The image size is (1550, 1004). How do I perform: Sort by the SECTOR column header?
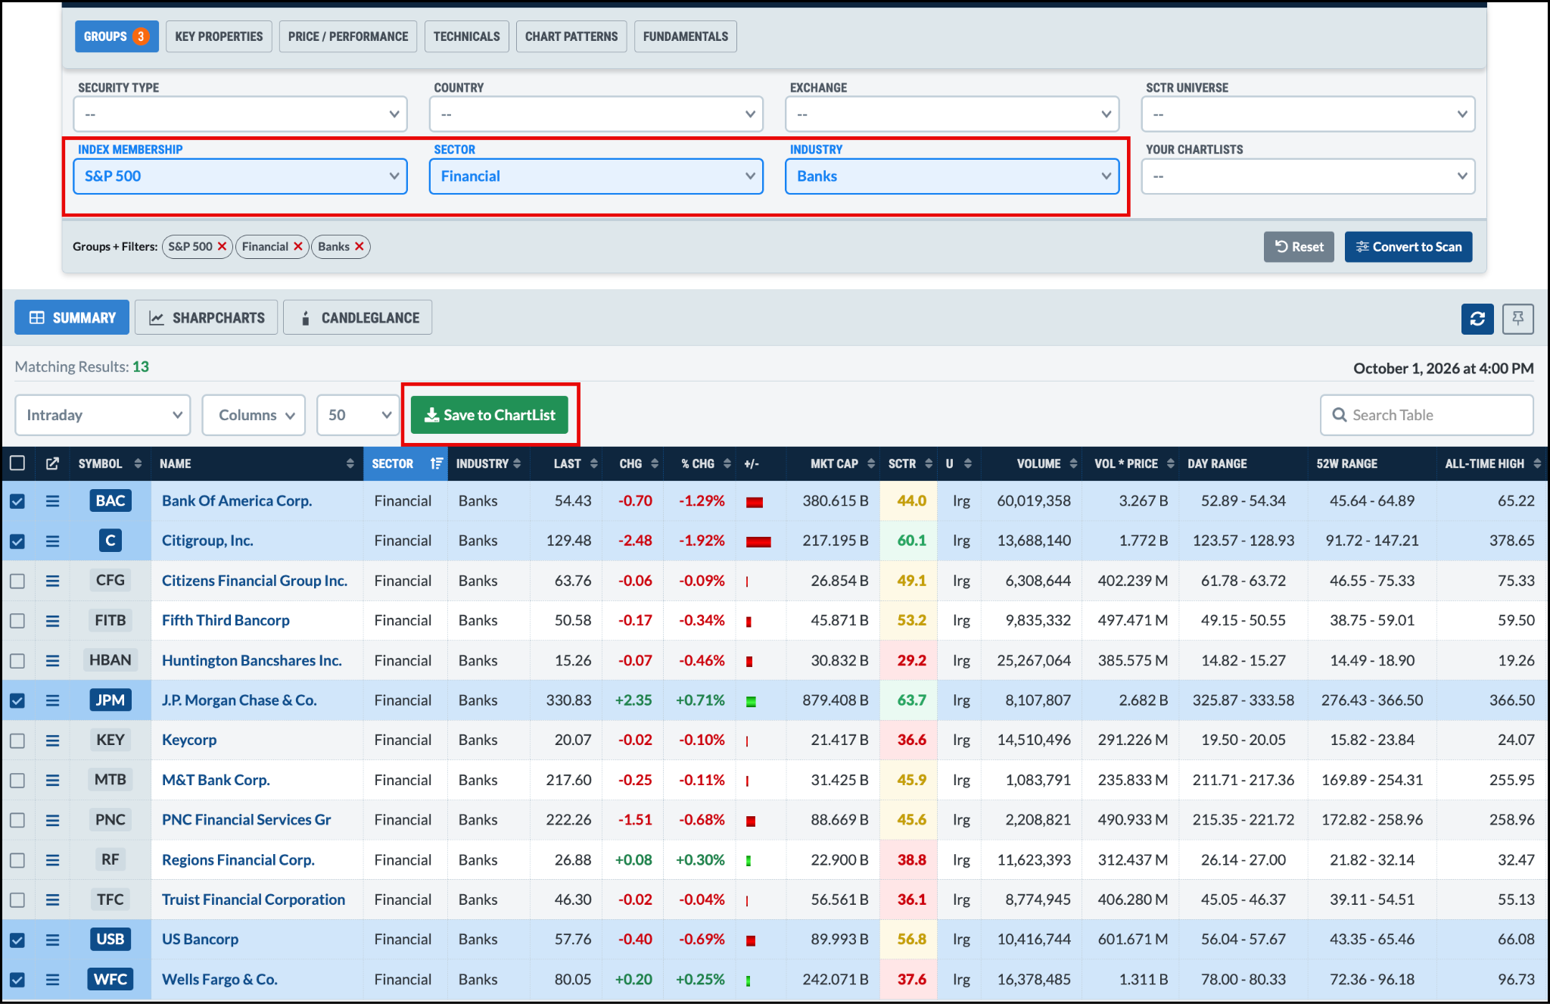click(406, 463)
